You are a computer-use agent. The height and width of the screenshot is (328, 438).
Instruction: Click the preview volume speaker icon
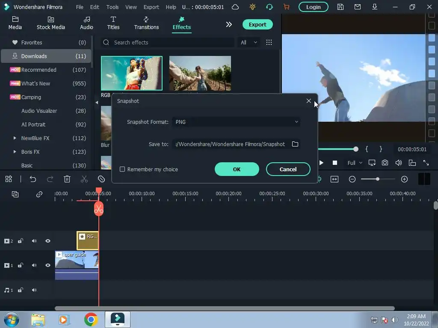pos(399,163)
